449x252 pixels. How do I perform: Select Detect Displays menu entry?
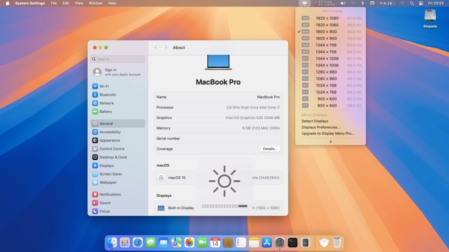coord(315,121)
